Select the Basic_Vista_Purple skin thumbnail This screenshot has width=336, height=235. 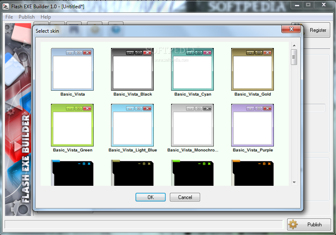pos(252,125)
